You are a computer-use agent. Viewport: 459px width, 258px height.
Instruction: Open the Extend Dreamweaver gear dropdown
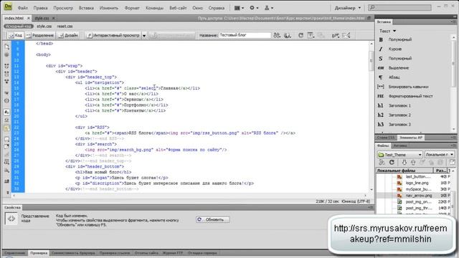click(x=254, y=8)
